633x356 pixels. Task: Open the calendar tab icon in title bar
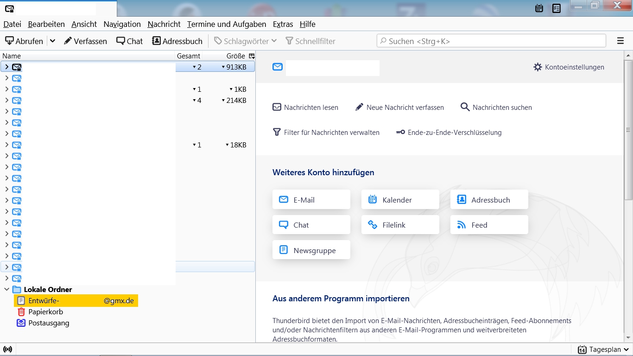539,8
